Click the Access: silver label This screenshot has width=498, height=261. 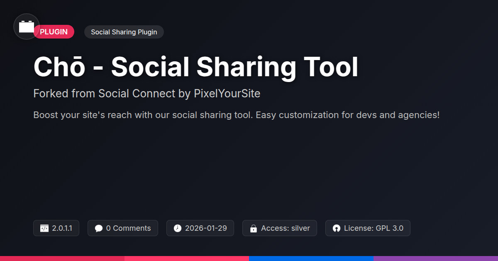285,228
